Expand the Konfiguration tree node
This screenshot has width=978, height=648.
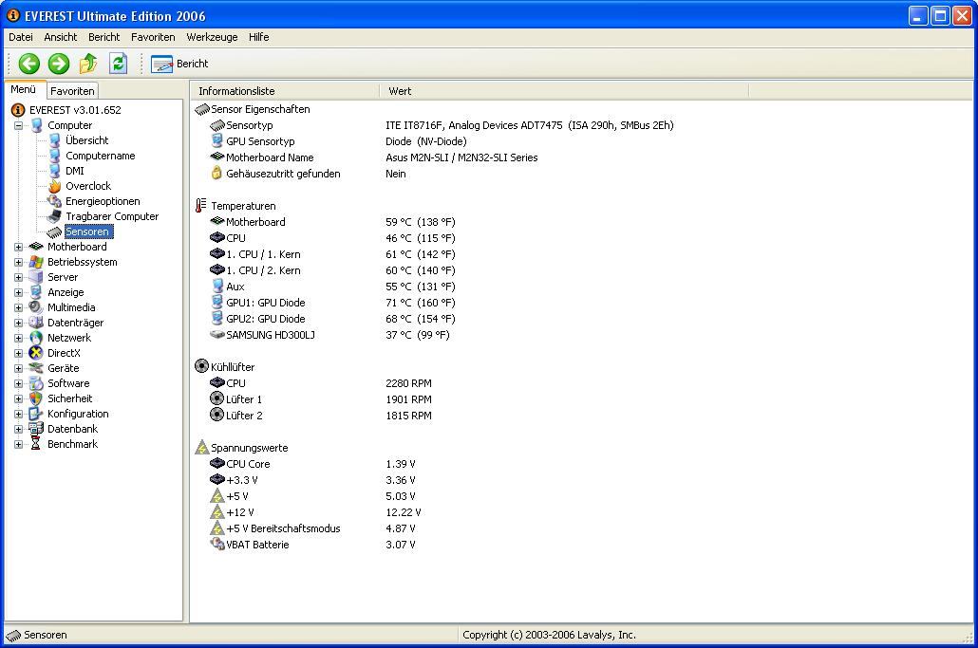coord(19,414)
